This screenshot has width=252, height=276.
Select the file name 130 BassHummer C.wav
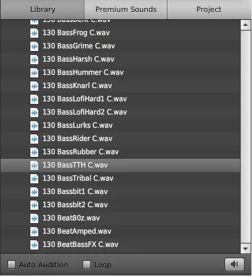83,72
